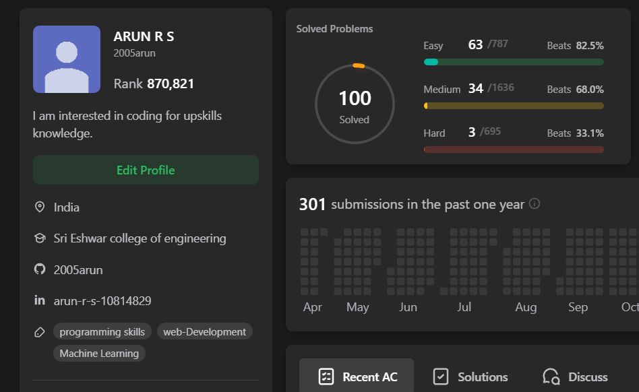Click the Solutions checkbox icon
The width and height of the screenshot is (639, 392).
pos(440,377)
